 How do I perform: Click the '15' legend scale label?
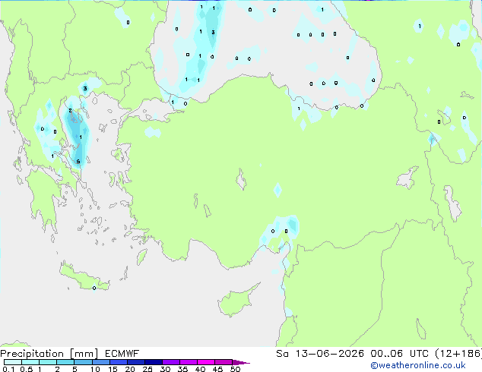pos(113,369)
